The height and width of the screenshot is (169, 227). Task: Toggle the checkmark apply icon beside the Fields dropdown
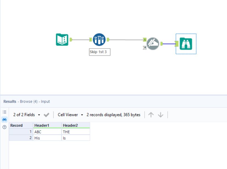[x=46, y=114]
